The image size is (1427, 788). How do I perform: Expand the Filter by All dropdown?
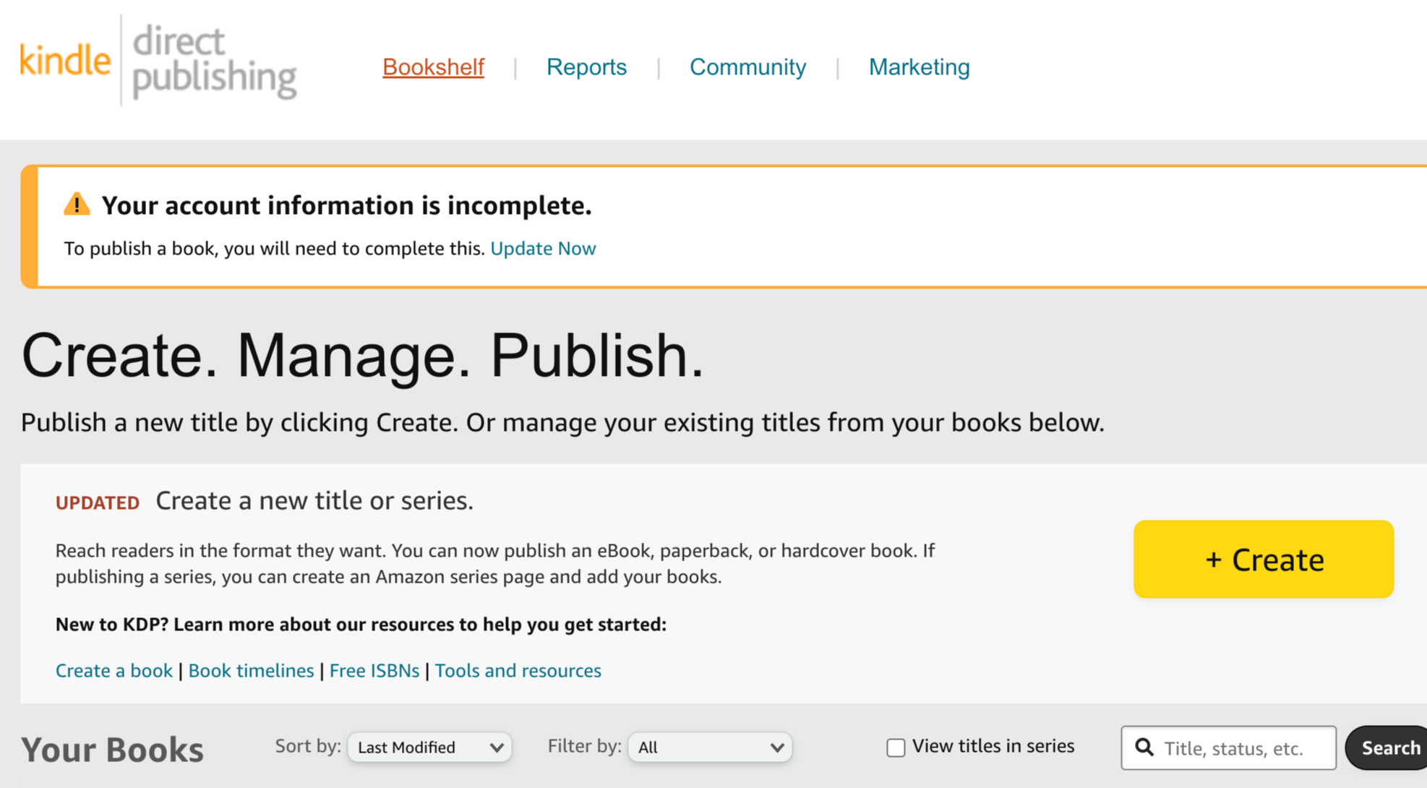click(x=710, y=748)
